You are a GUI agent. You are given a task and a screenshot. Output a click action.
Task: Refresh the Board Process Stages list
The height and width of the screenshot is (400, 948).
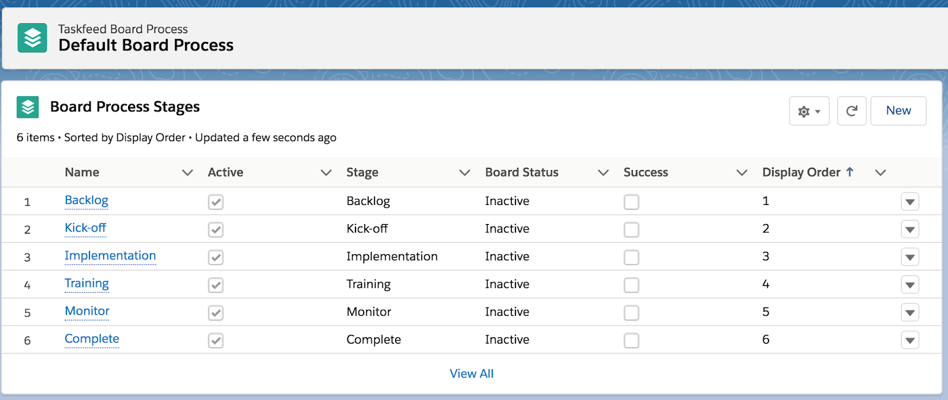click(x=851, y=111)
